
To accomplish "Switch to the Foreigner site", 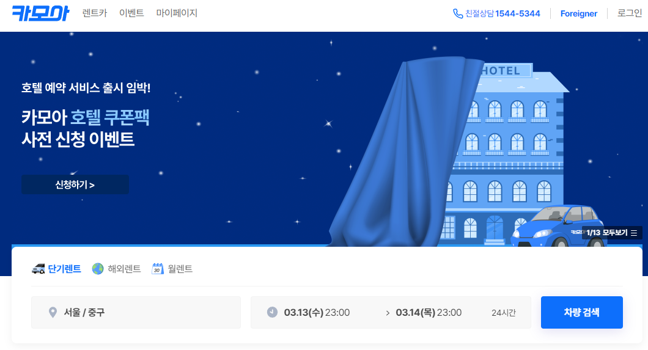I will [578, 13].
